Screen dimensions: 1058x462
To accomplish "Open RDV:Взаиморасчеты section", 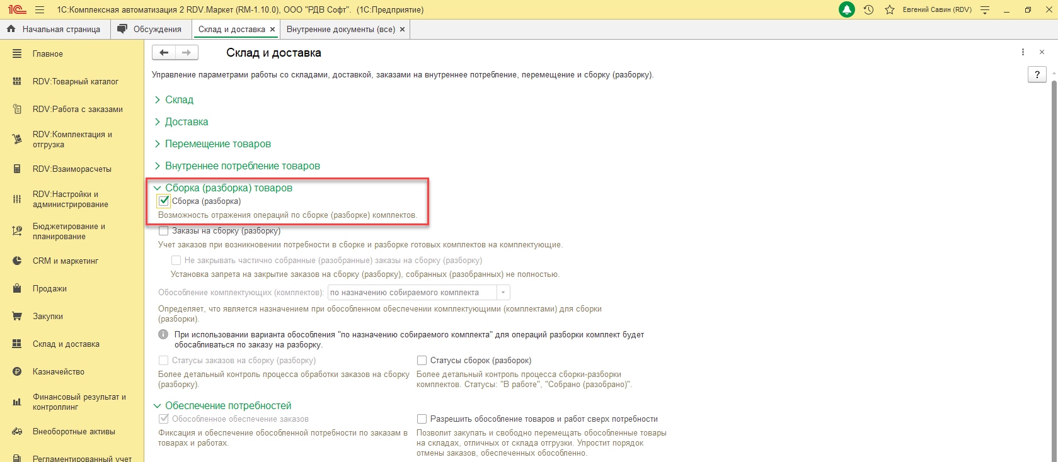I will tap(72, 169).
